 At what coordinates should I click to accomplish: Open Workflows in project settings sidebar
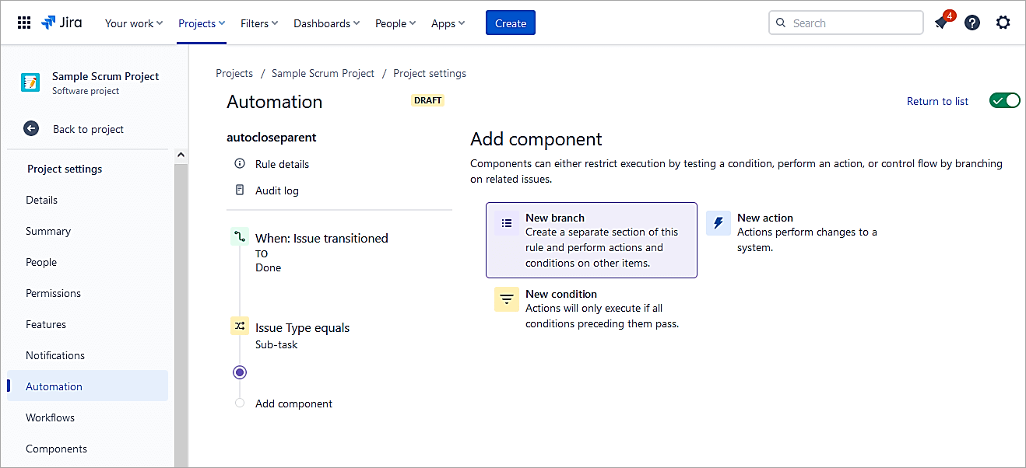point(51,417)
